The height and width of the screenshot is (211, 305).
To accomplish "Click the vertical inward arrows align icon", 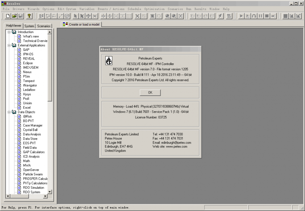I will point(110,16).
